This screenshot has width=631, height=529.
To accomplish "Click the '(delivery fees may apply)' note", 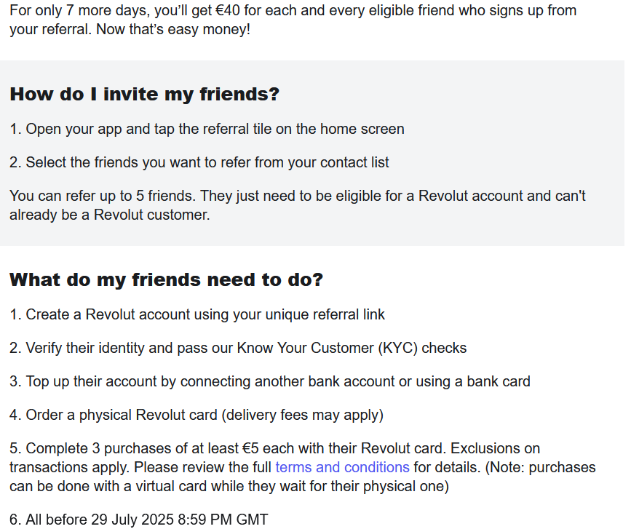I will (x=303, y=415).
